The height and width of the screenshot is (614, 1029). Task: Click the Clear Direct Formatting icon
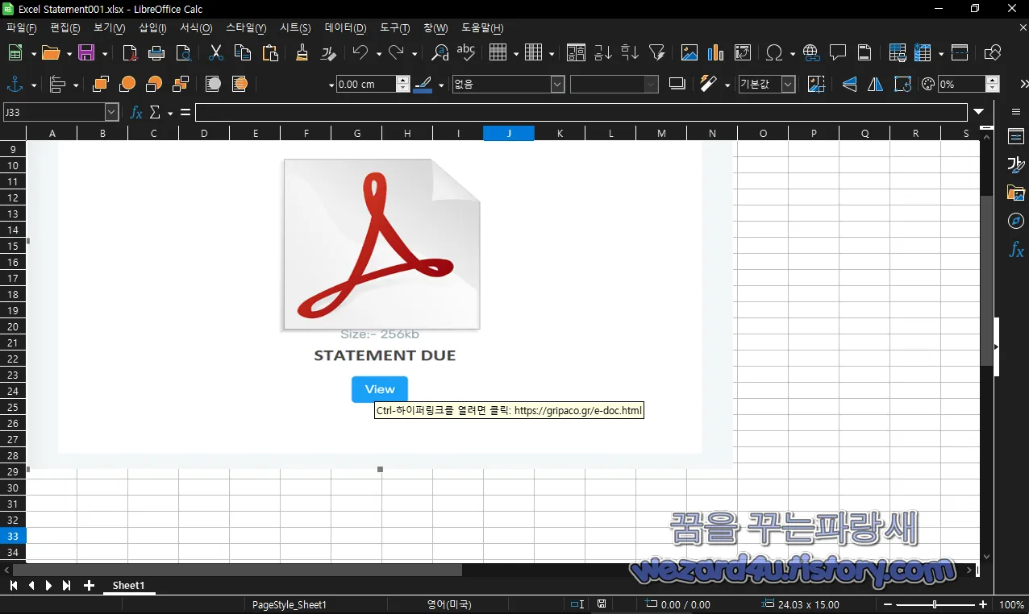click(328, 53)
